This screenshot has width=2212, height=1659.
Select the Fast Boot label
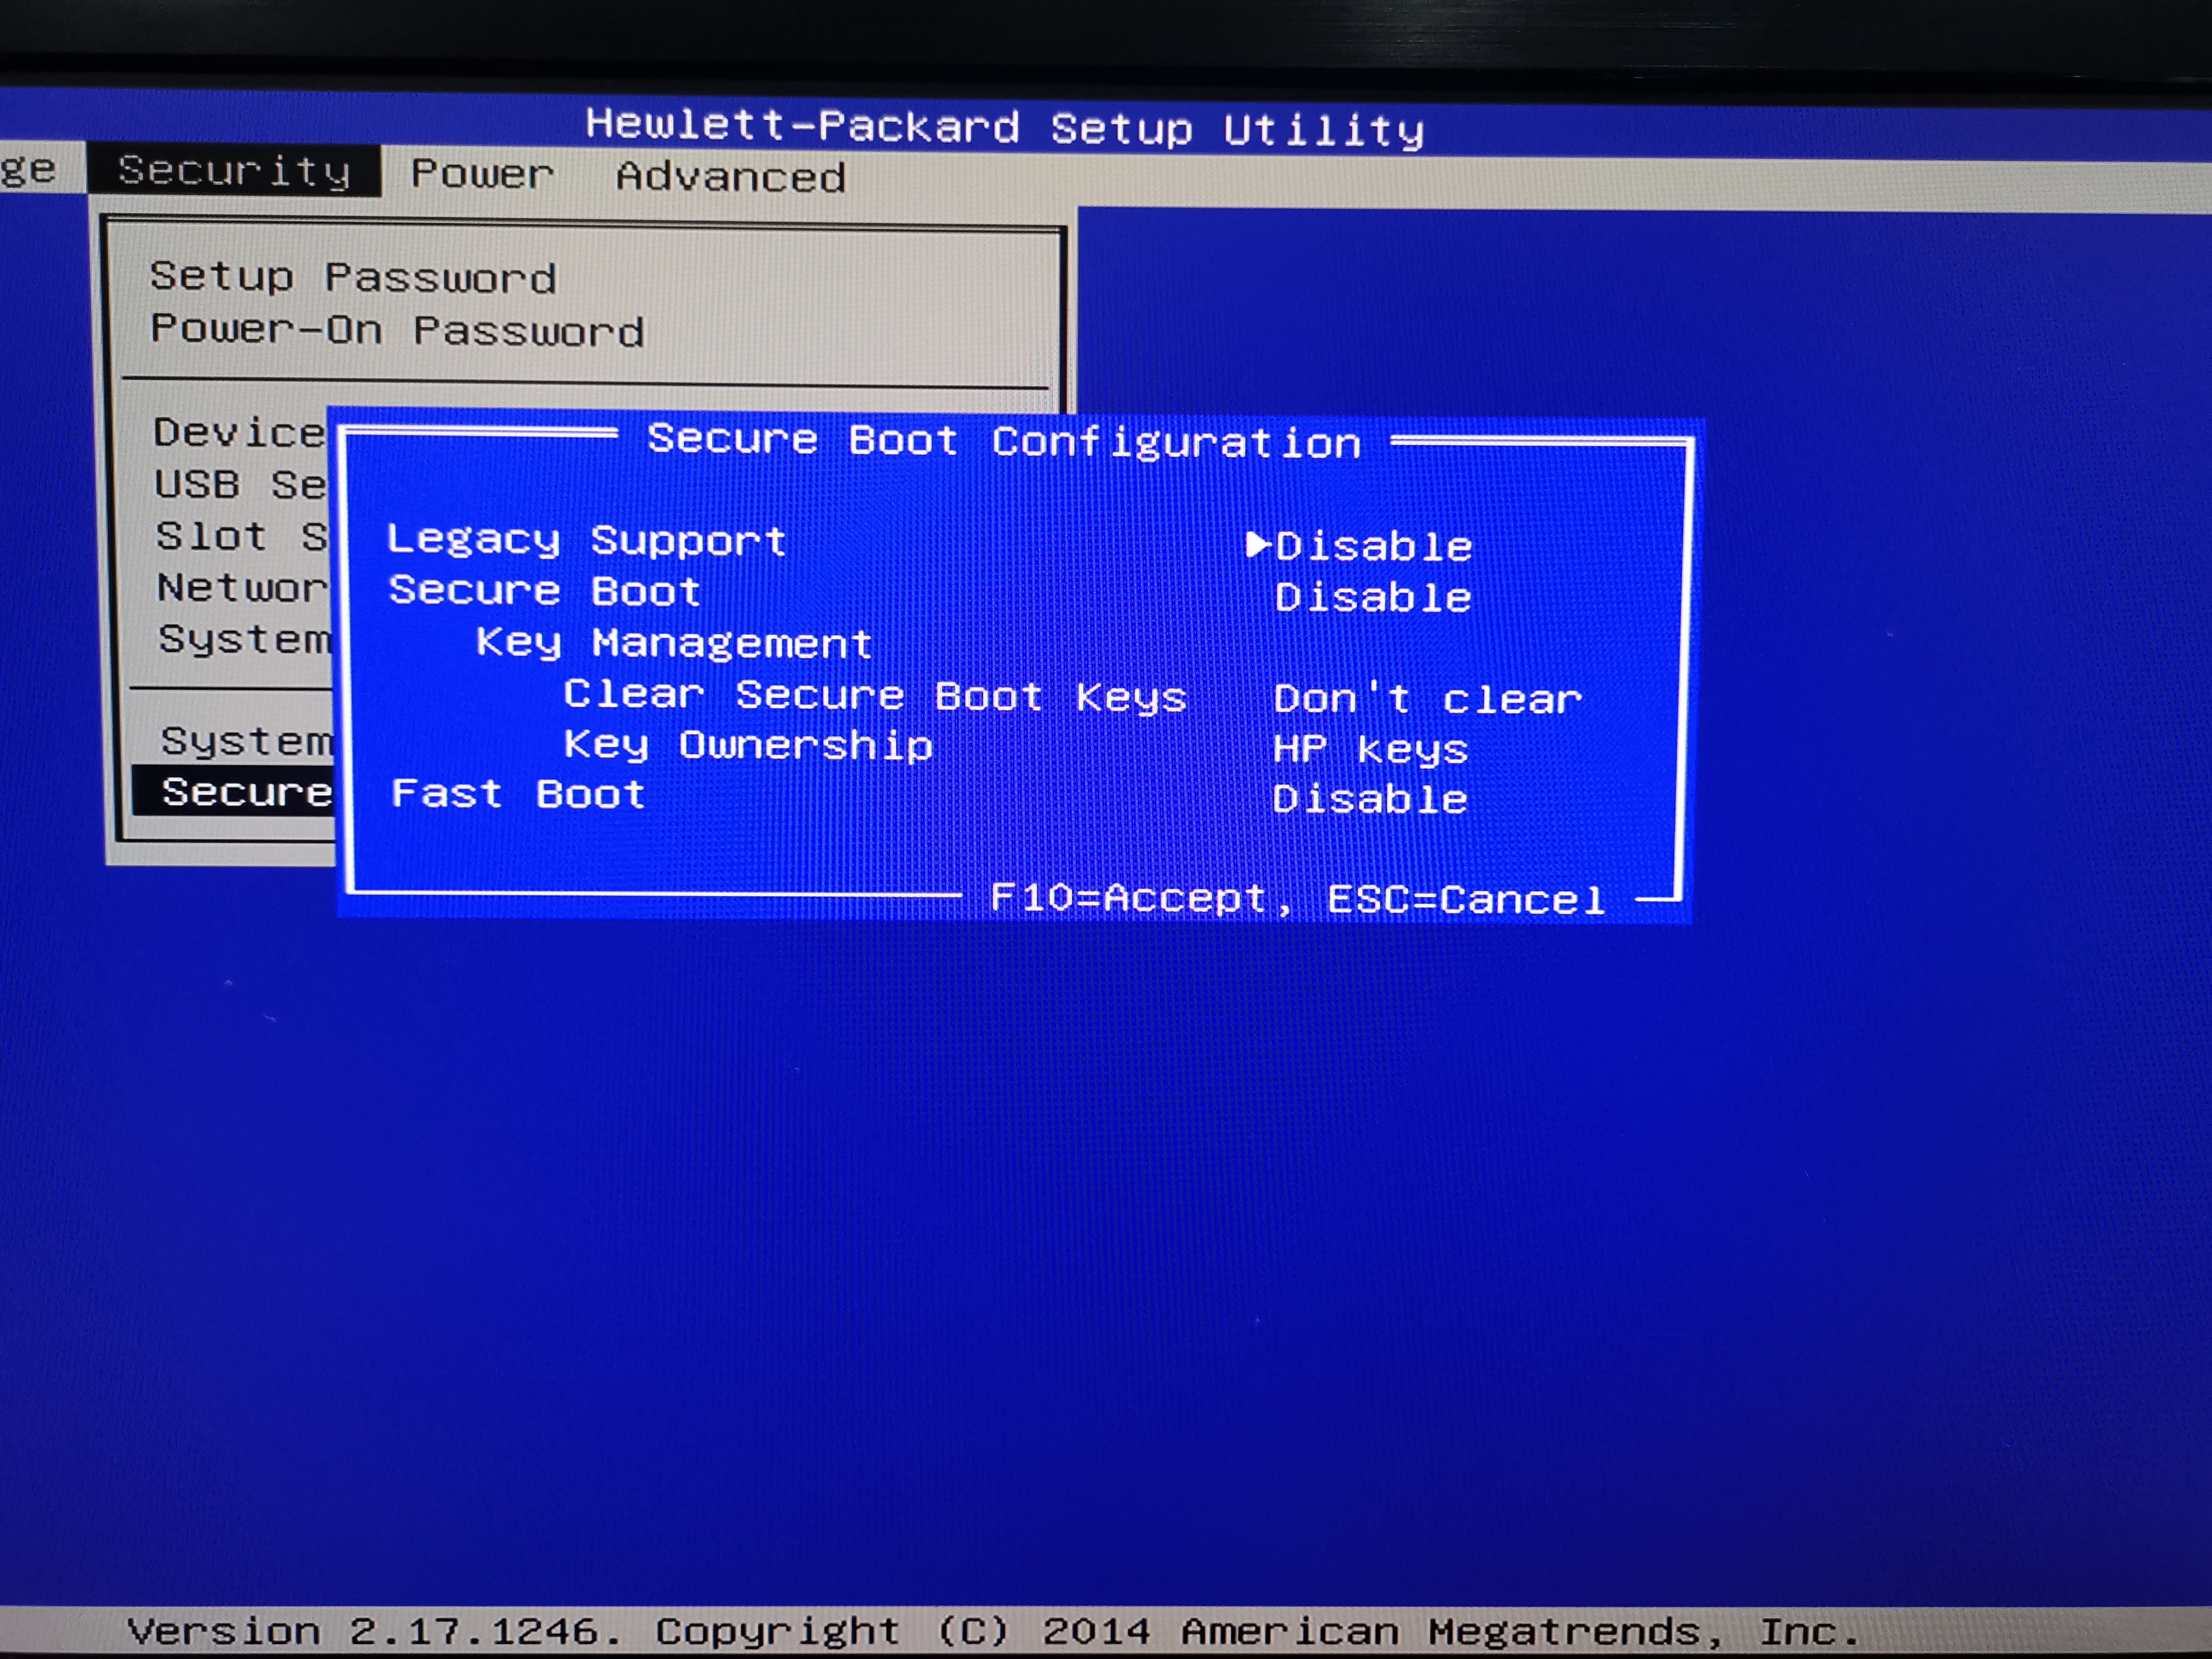click(518, 794)
